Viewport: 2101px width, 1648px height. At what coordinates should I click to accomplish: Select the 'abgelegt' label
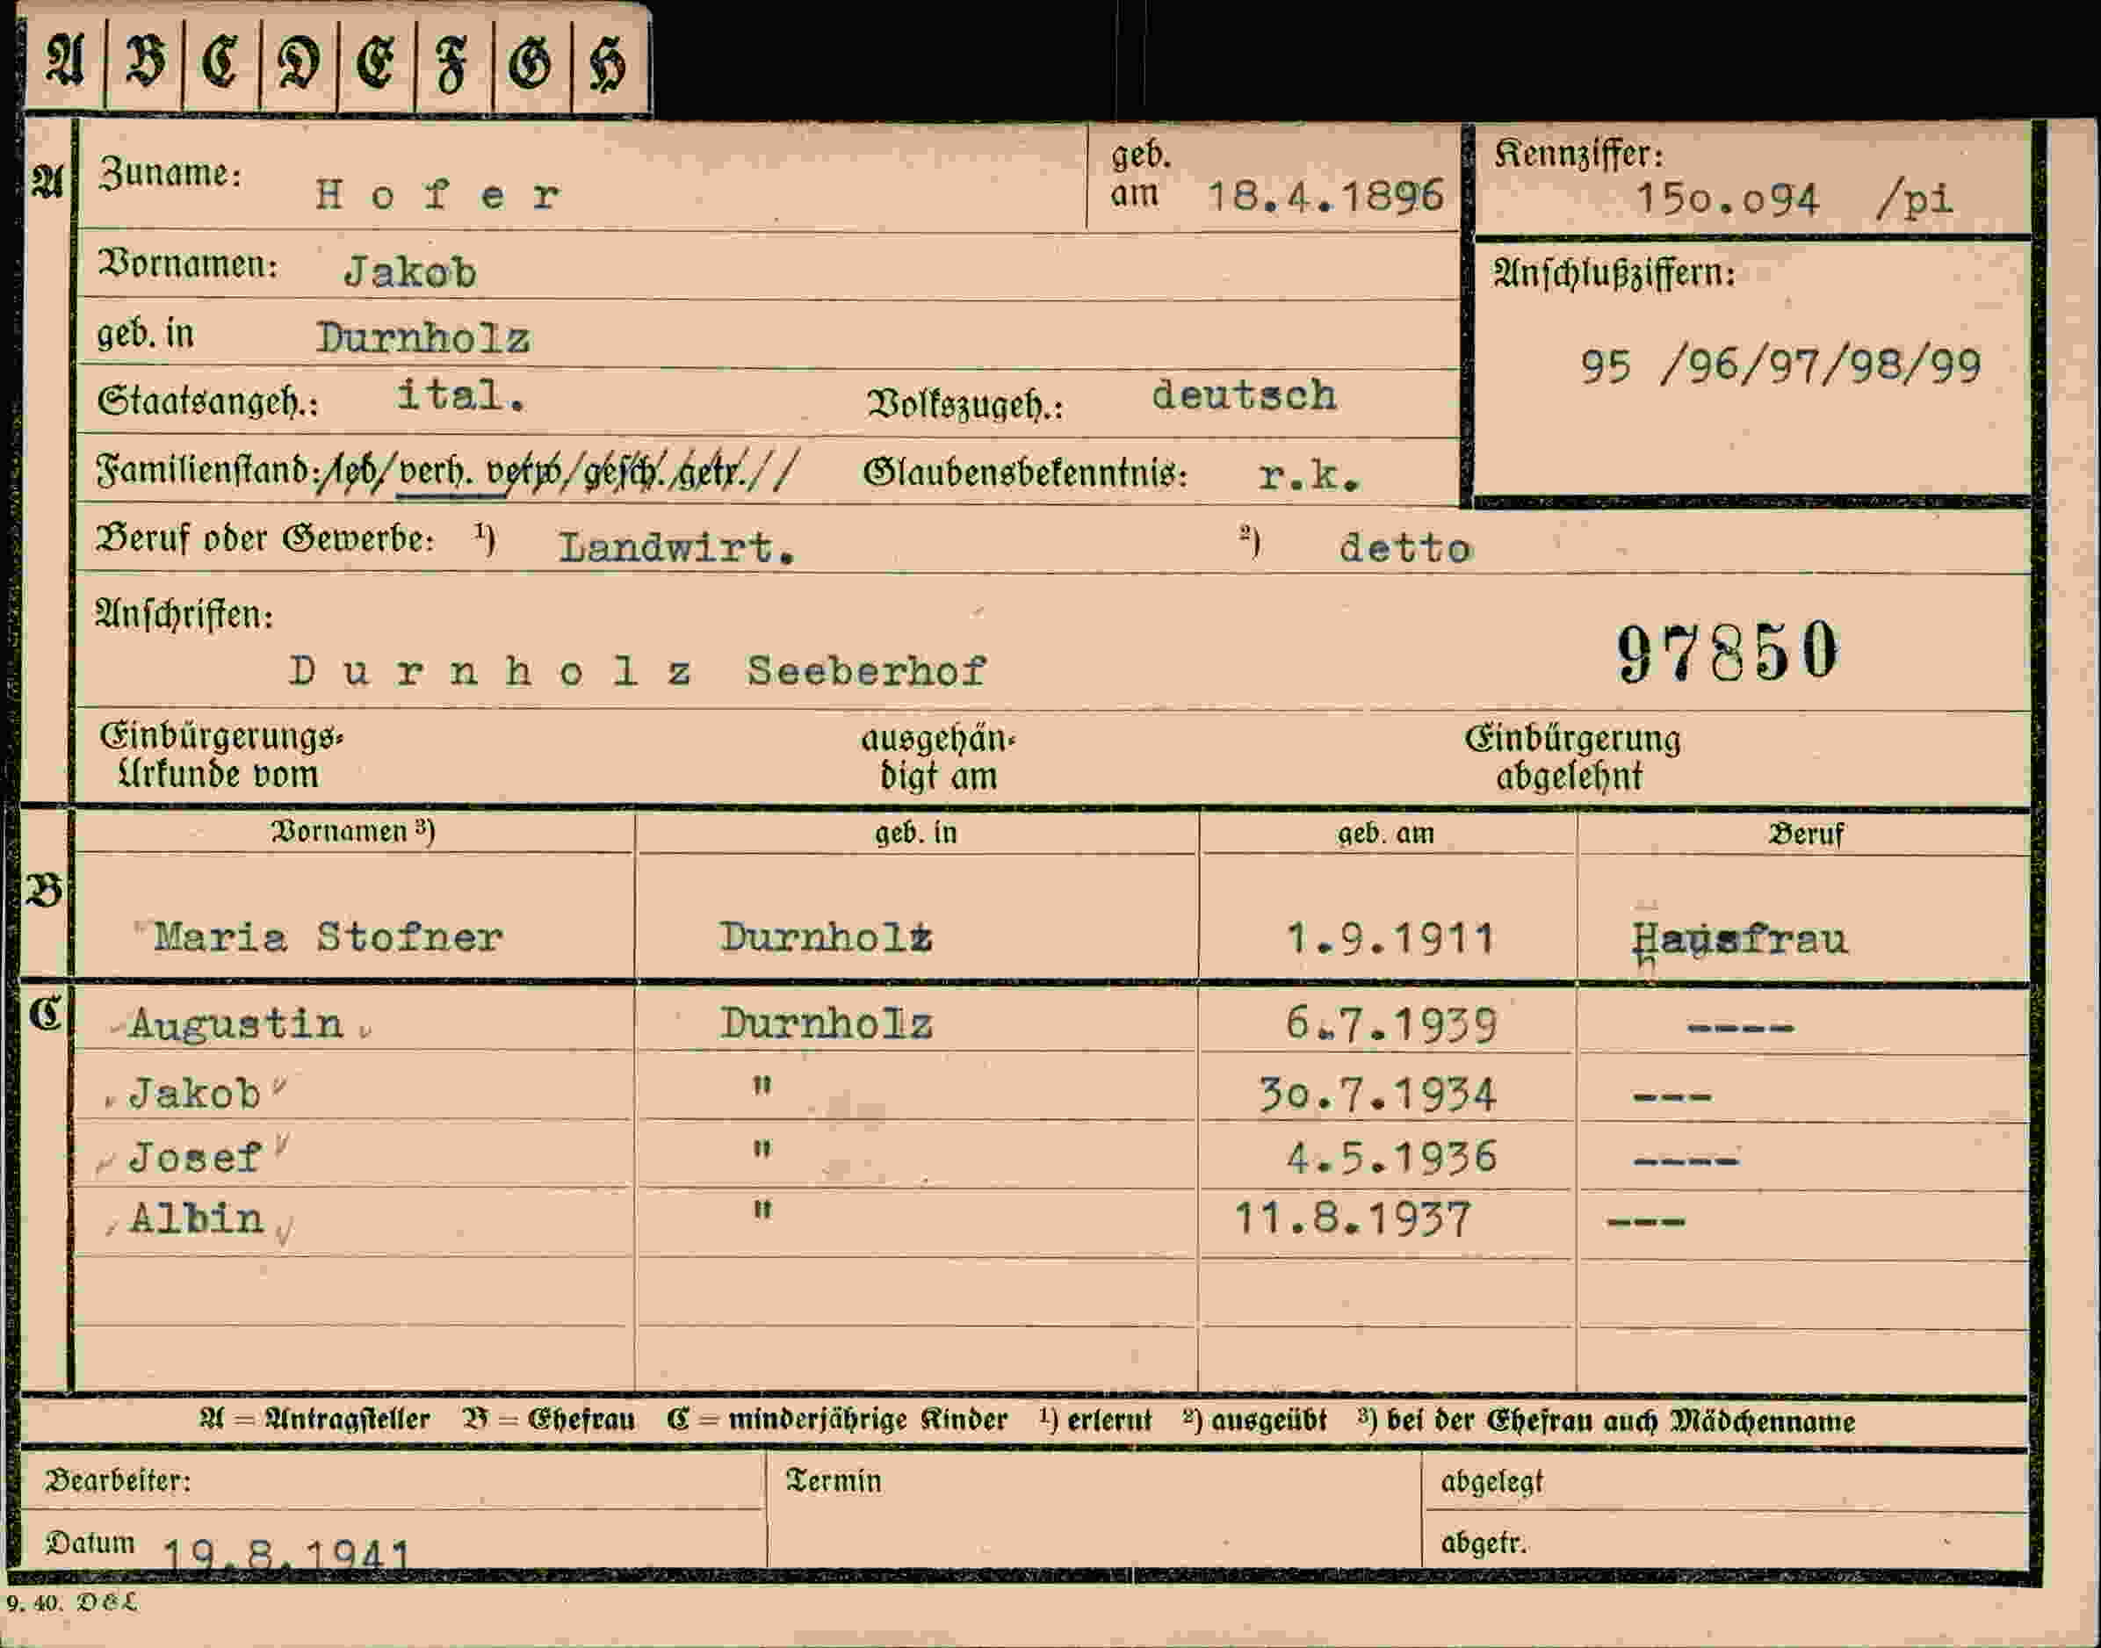point(1491,1482)
